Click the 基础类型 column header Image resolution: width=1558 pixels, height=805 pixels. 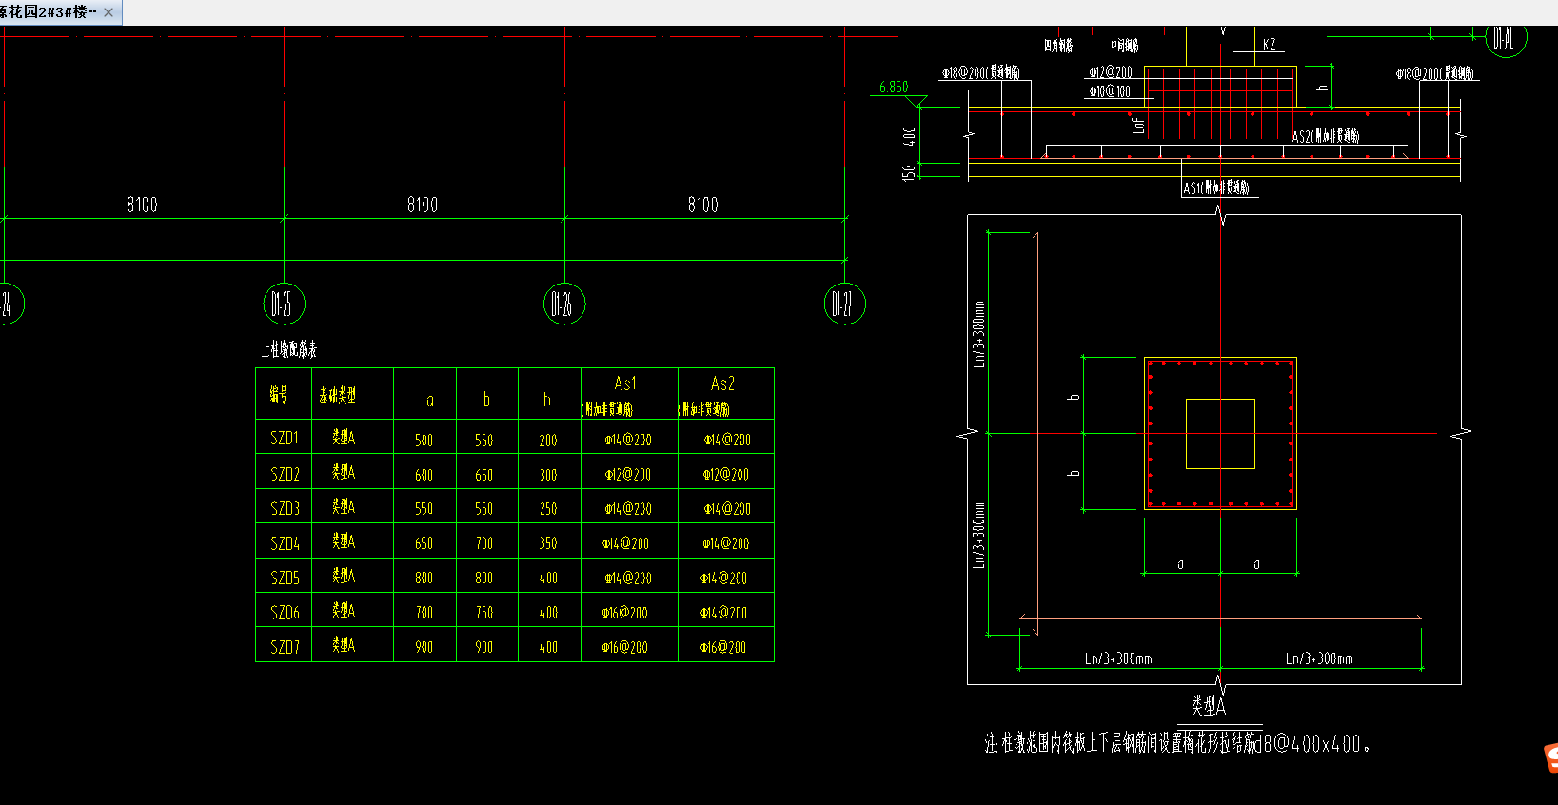338,395
